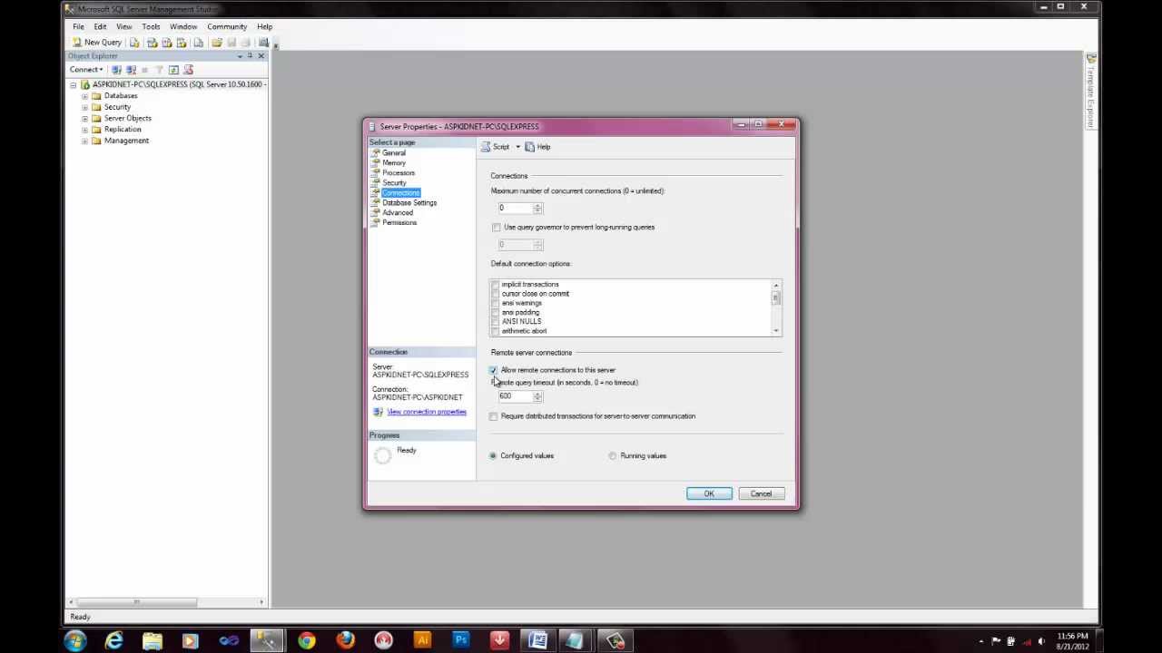This screenshot has height=653, width=1162.
Task: Click the Filter funnel icon in Object Explorer
Action: coord(159,70)
